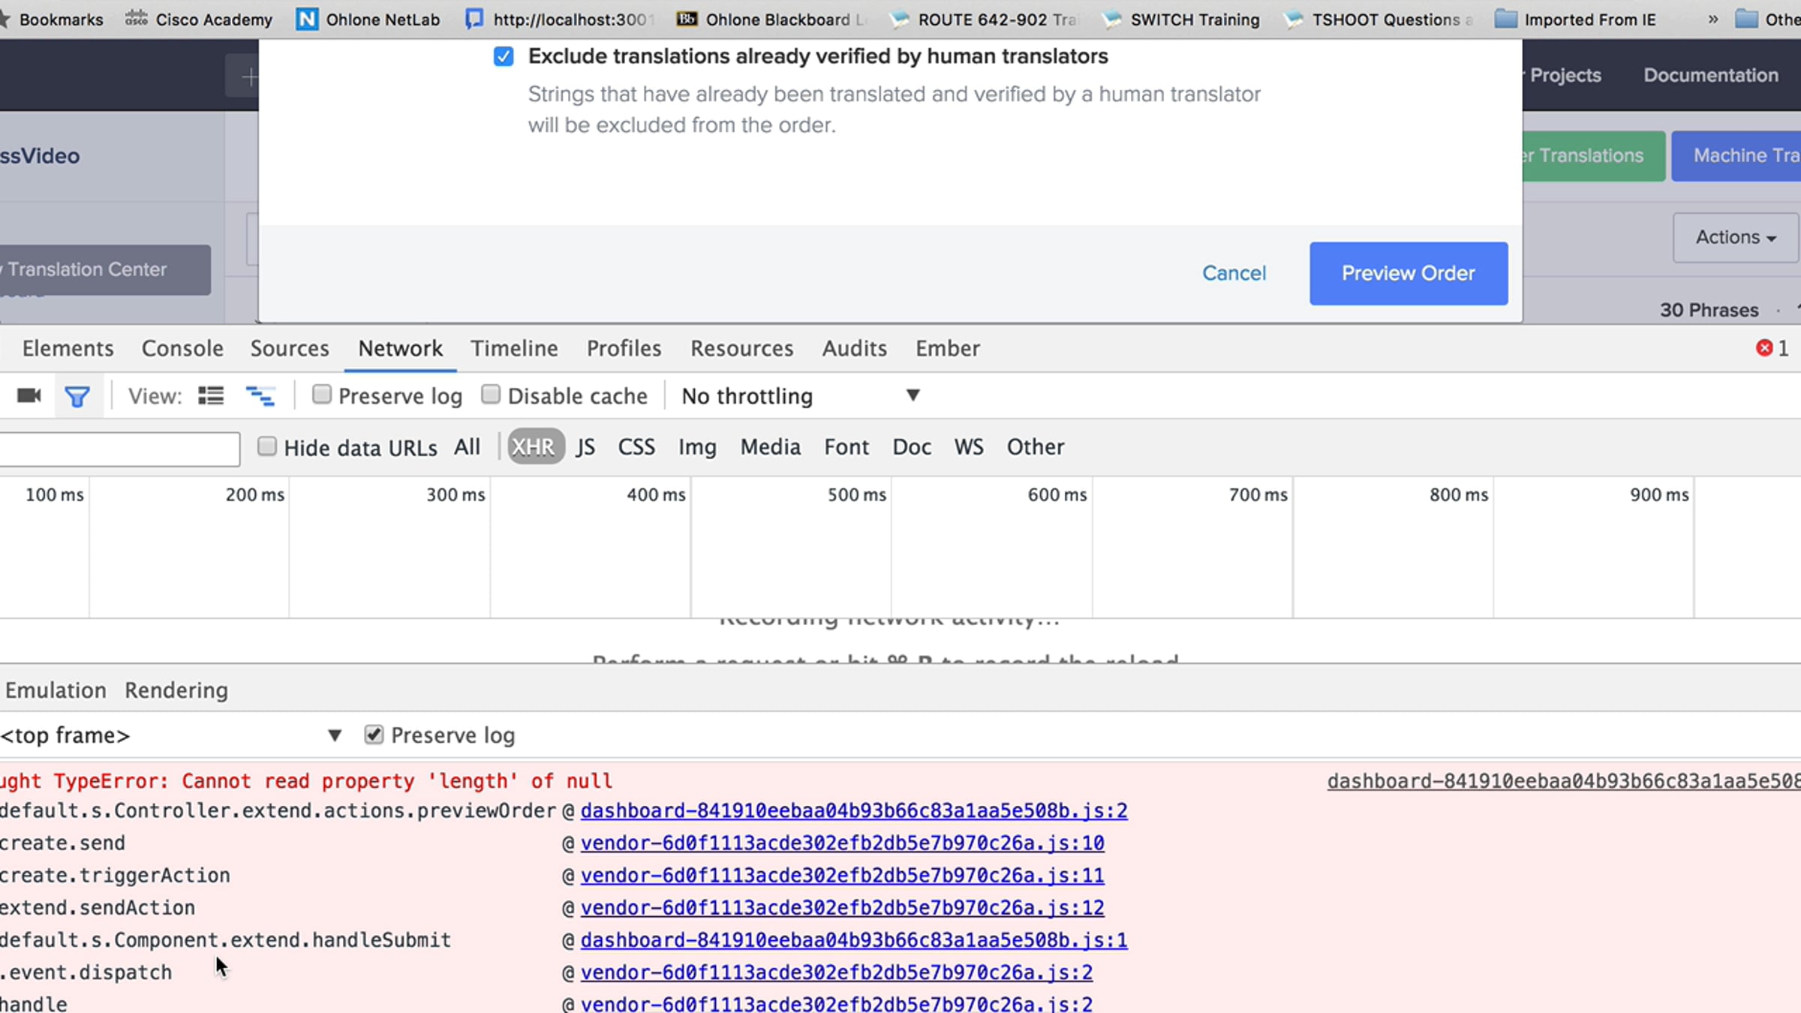Open the TSHOOT Questions bookmark
This screenshot has width=1801, height=1013.
coord(1378,20)
